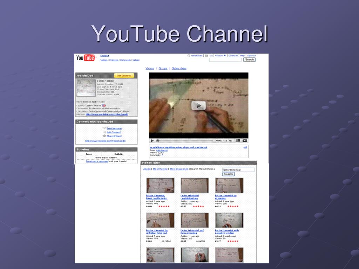Viewport: 359px width, 269px height.
Task: Click the Send Message link
Action: 114,129
